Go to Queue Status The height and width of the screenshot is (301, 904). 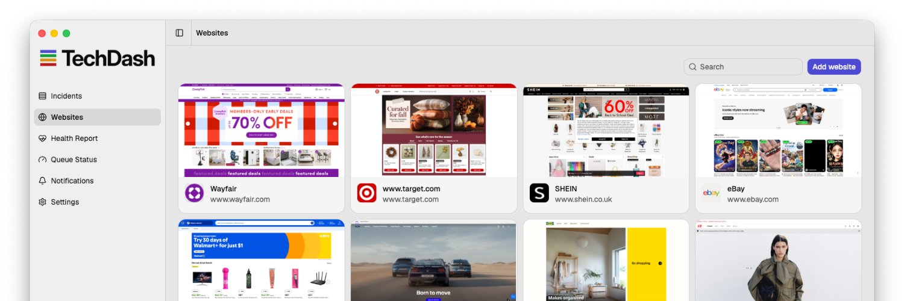(x=98, y=160)
